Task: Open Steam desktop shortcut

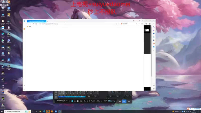Action: pyautogui.click(x=3, y=67)
